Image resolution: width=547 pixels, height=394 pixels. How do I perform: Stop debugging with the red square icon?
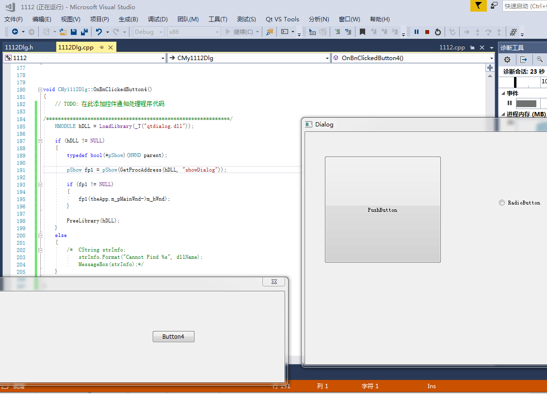click(427, 32)
